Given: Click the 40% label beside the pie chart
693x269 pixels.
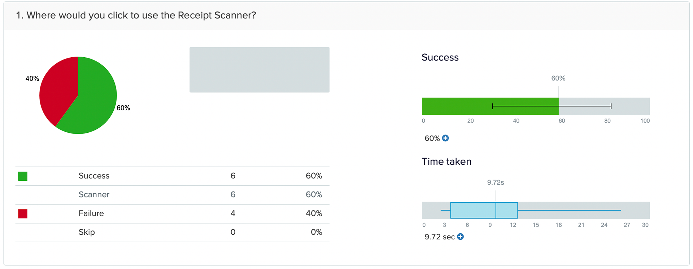Looking at the screenshot, I should pos(32,78).
